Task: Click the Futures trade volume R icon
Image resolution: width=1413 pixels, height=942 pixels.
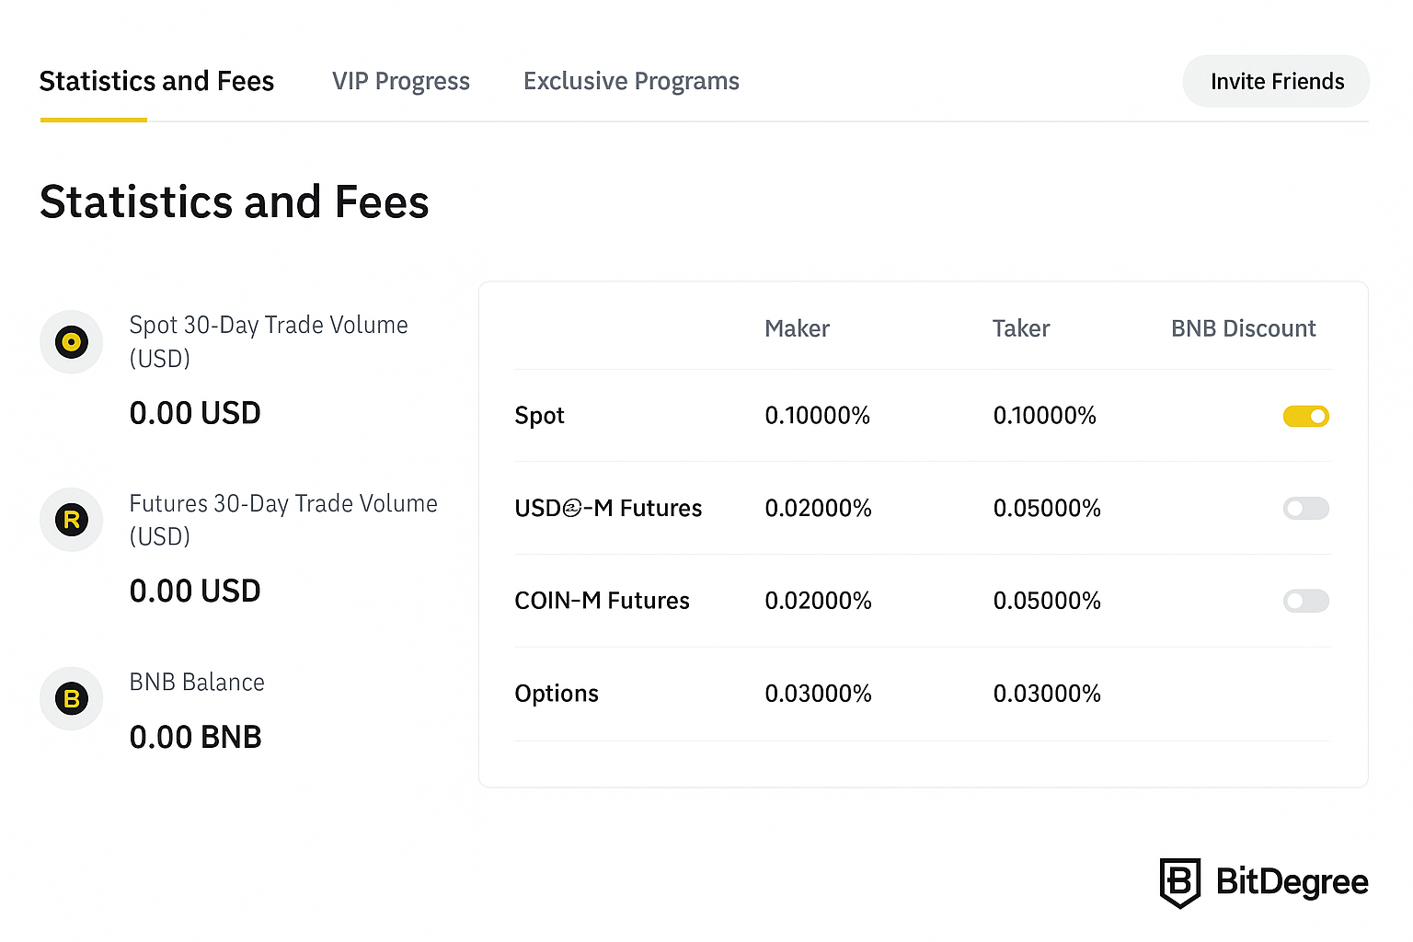Action: 71,520
